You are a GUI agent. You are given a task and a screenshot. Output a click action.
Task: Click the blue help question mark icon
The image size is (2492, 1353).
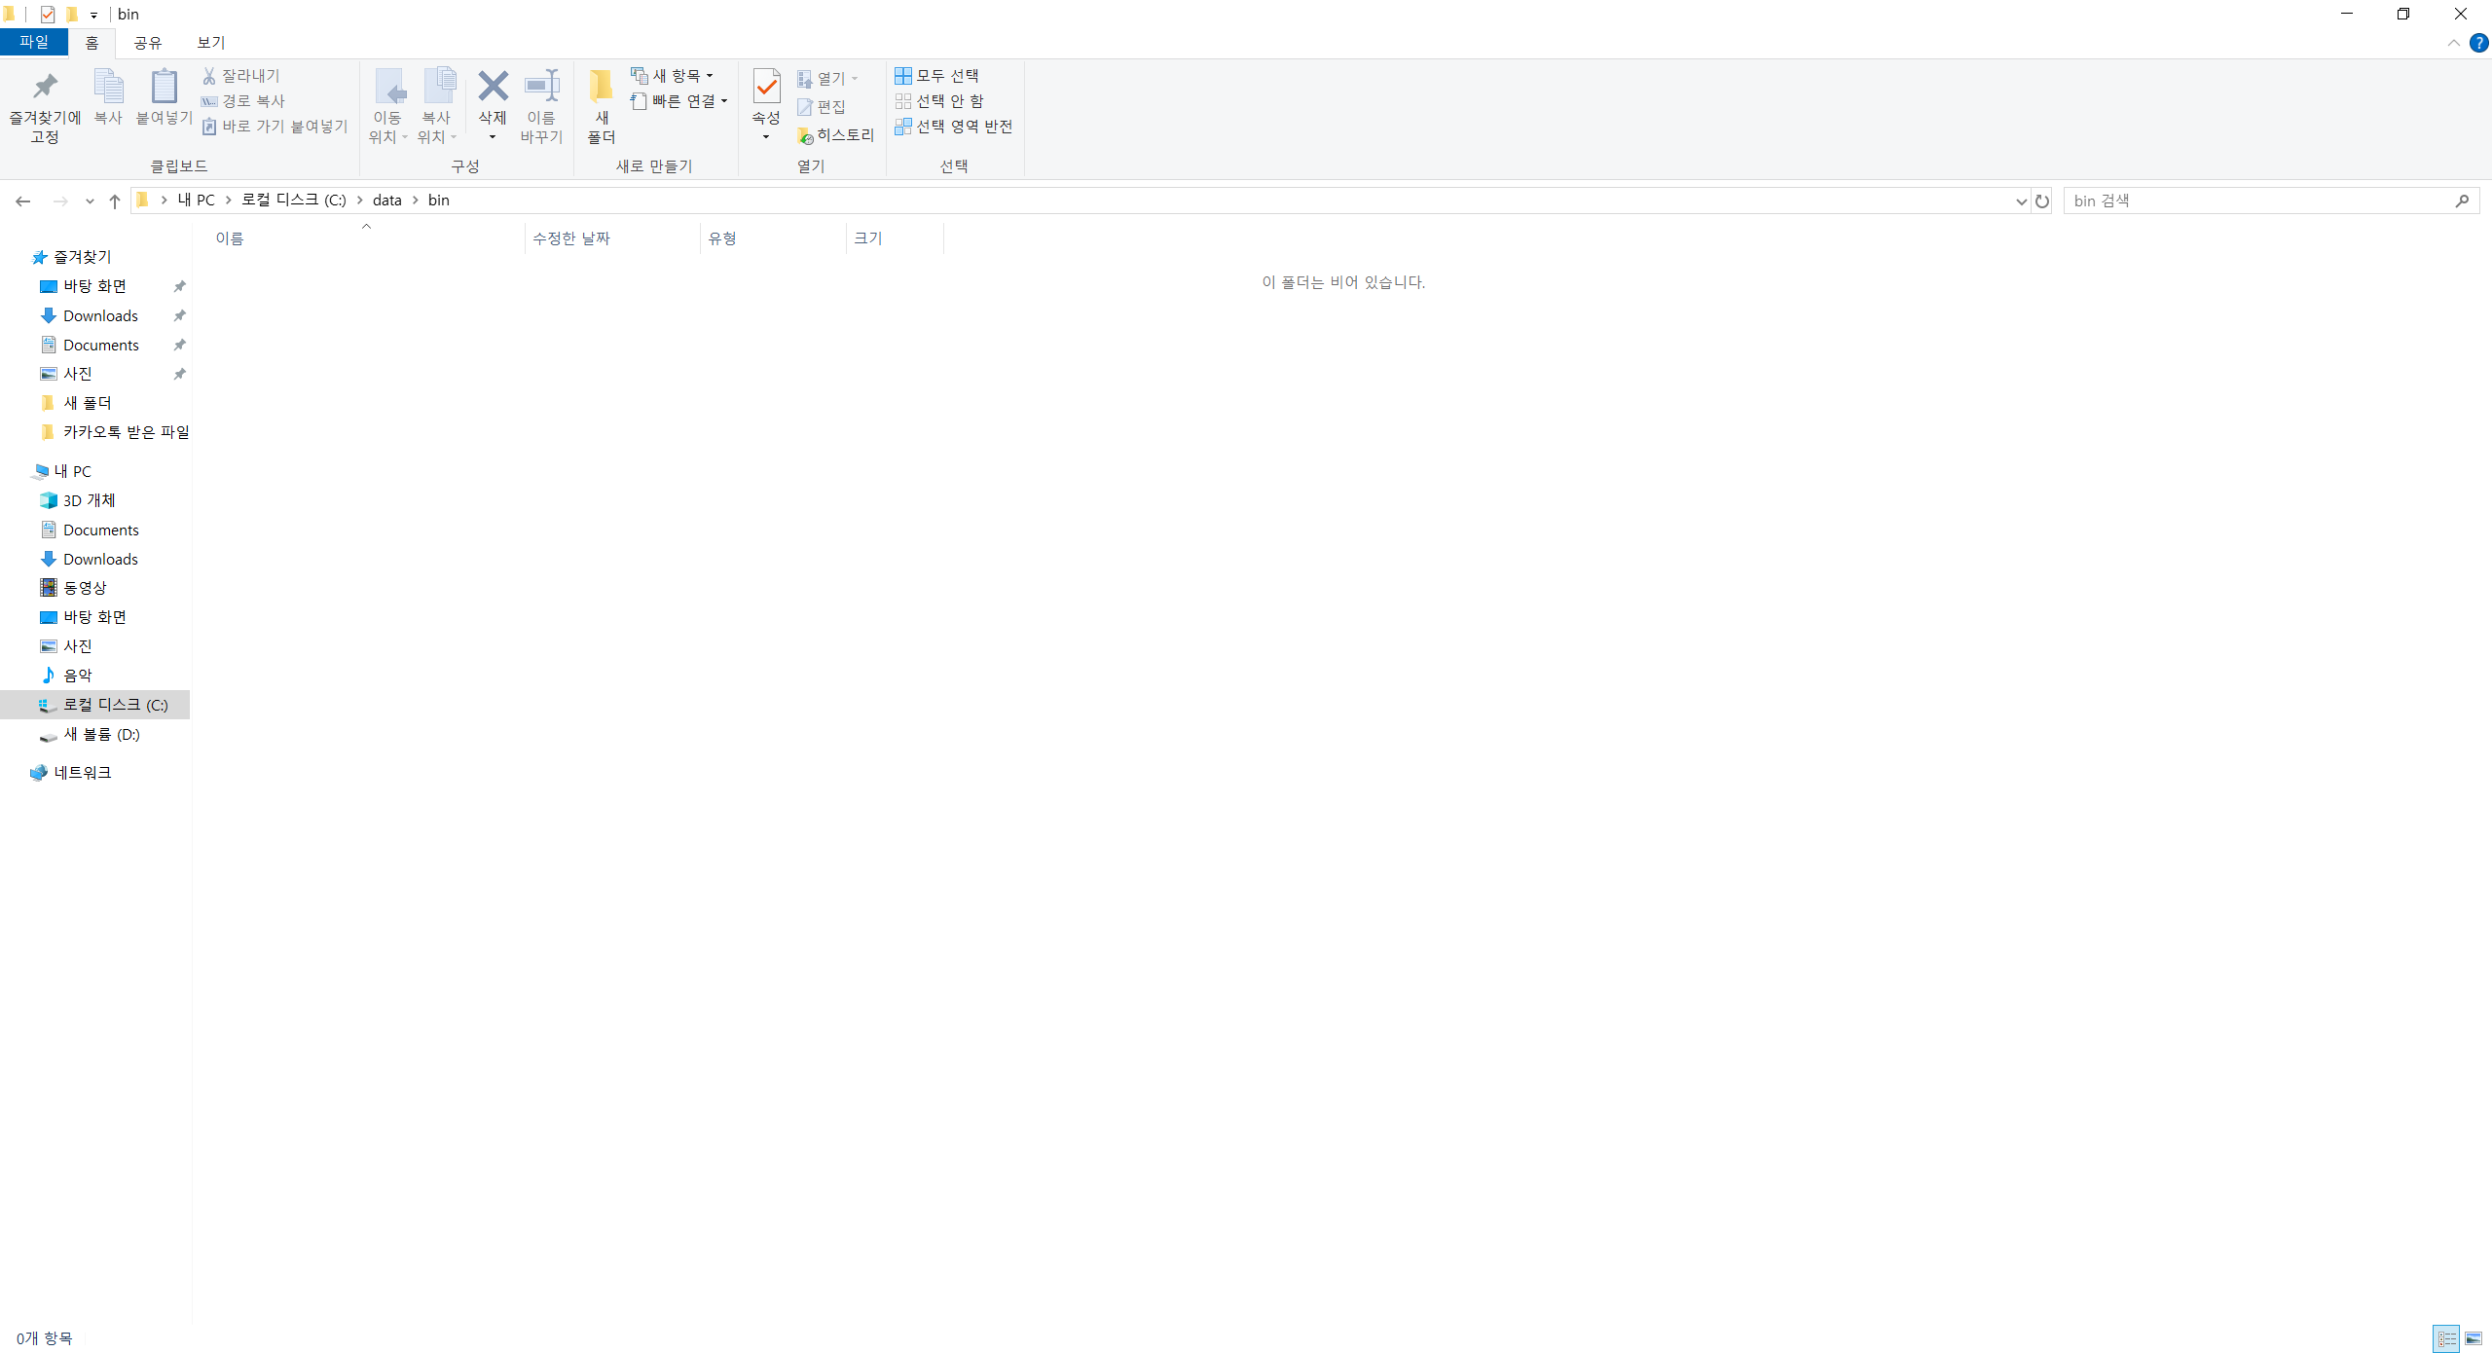pos(2478,43)
